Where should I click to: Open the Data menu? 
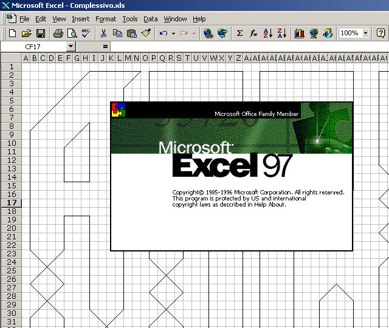[x=151, y=19]
